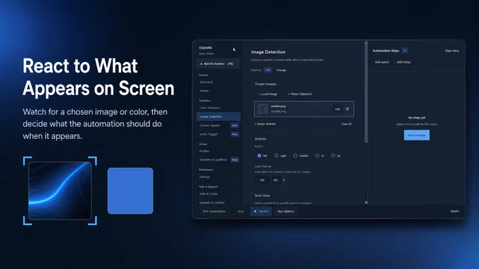This screenshot has width=479, height=269.
Task: Toggle dark mode with the moon icon
Action: pos(234,49)
